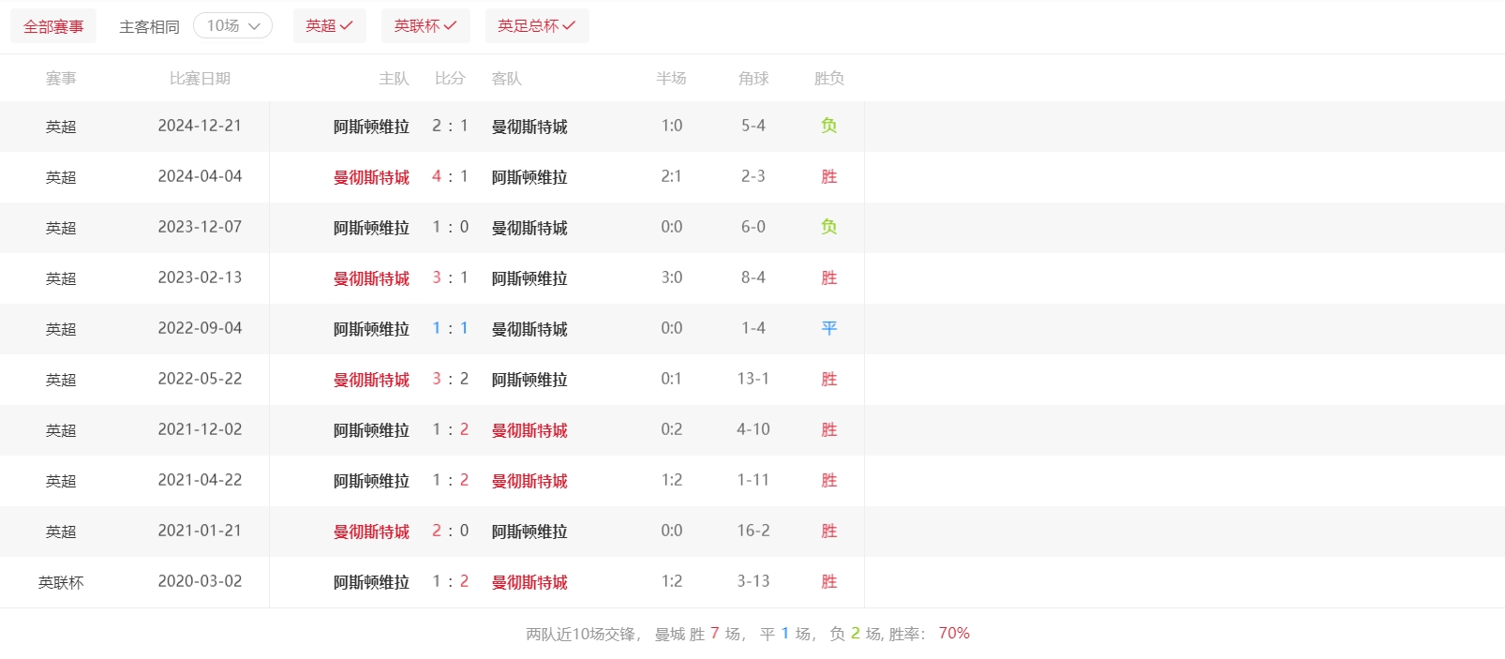Click the 3:0 half-time score
The height and width of the screenshot is (659, 1505).
tap(671, 277)
